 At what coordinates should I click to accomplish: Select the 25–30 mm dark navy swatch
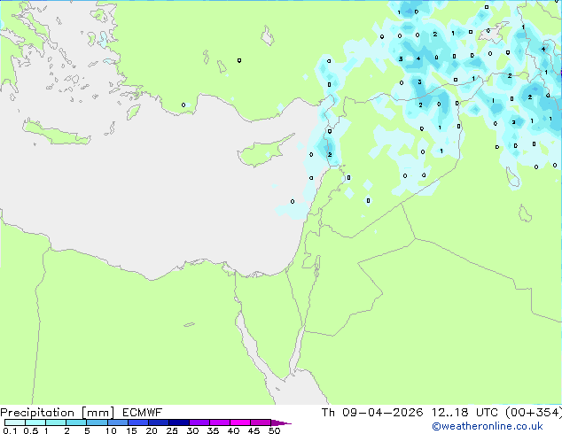179,422
